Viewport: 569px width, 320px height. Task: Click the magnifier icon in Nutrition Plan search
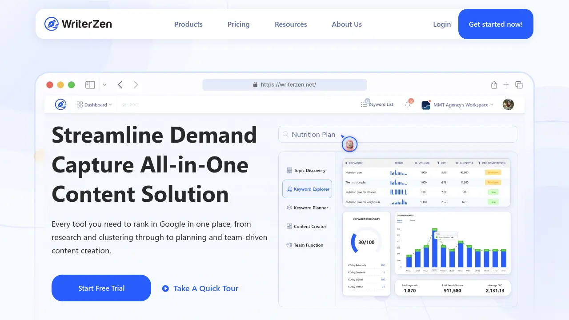(x=286, y=134)
